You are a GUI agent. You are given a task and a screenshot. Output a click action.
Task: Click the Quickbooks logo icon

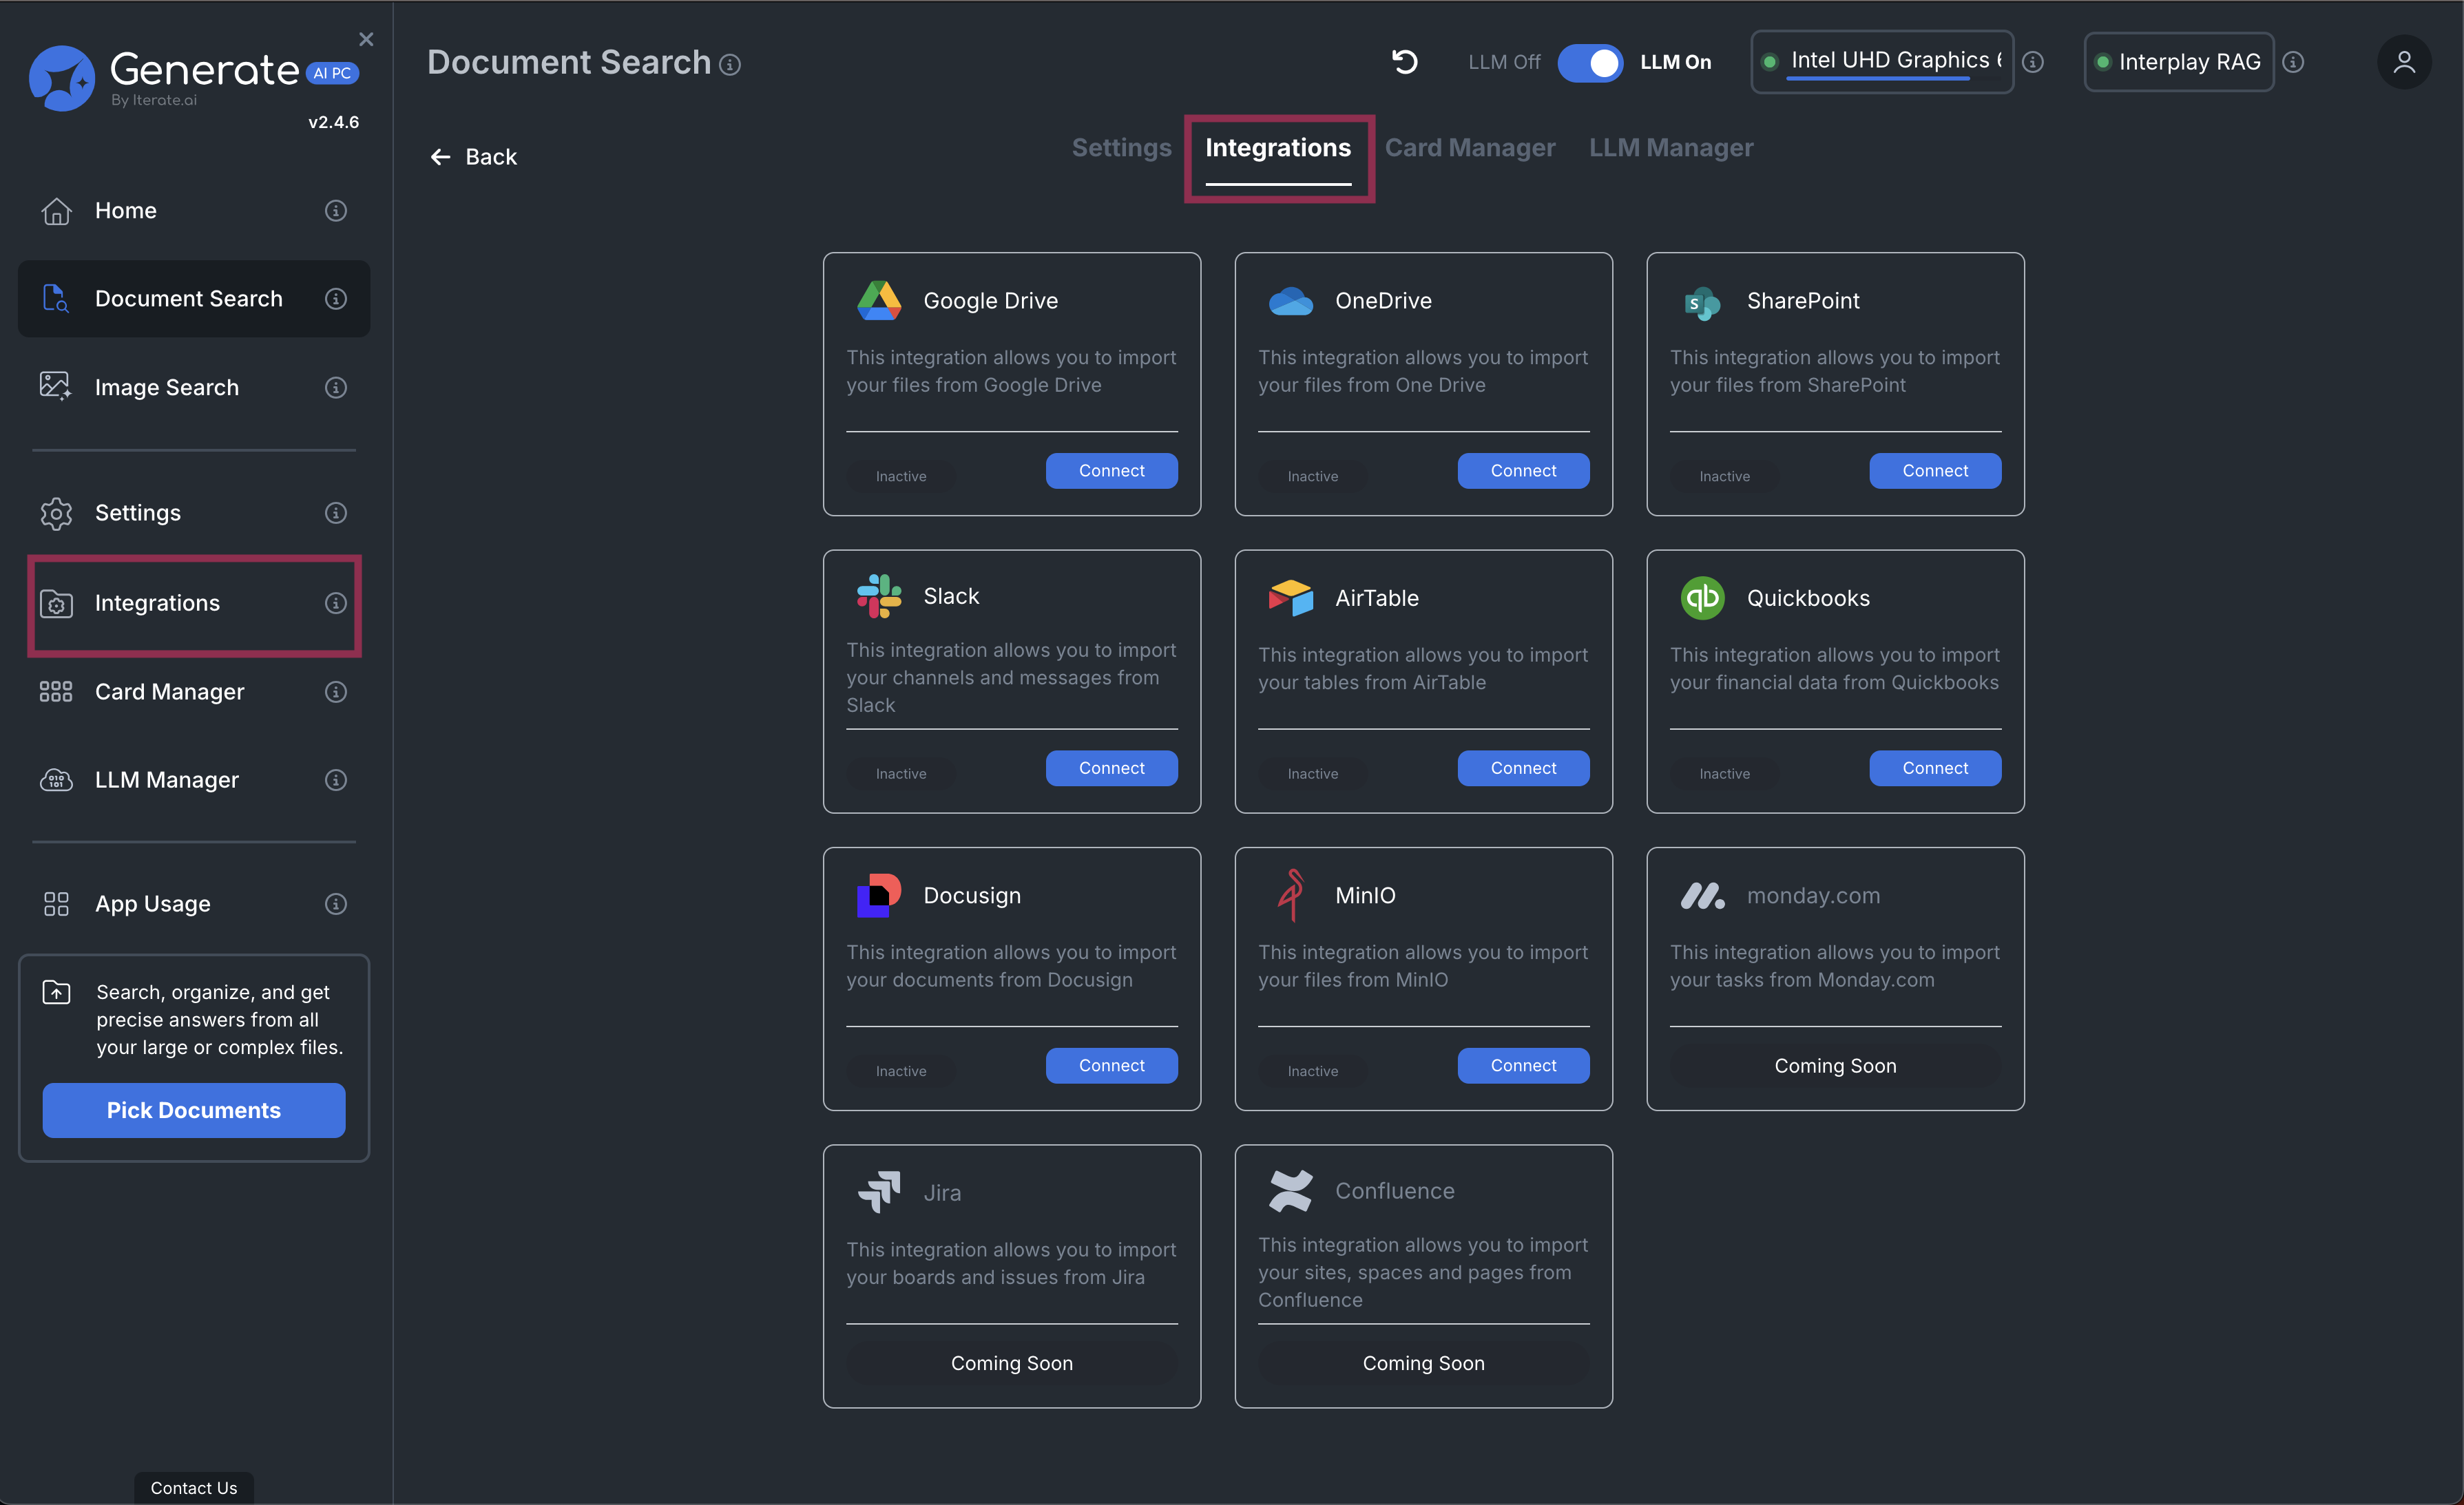1702,598
